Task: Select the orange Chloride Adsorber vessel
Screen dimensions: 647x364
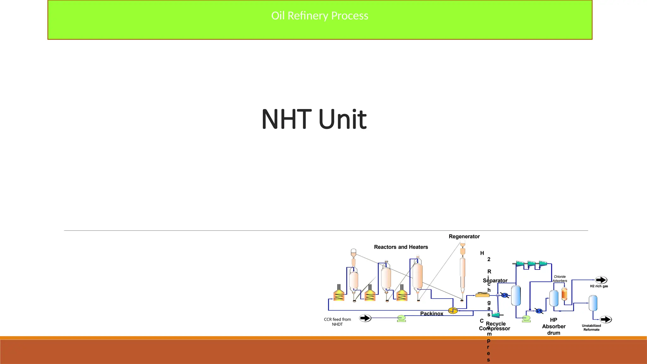Action: pos(564,294)
